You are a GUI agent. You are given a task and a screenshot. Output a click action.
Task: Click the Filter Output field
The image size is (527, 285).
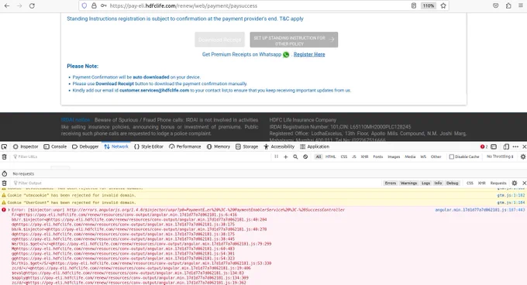click(197, 184)
